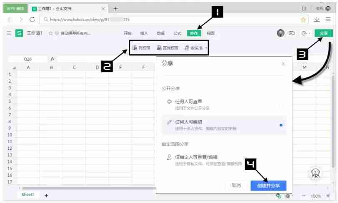Viewport: 338px width, 203px height.
Task: Click the green S spreadsheet logo
Action: pos(19,33)
